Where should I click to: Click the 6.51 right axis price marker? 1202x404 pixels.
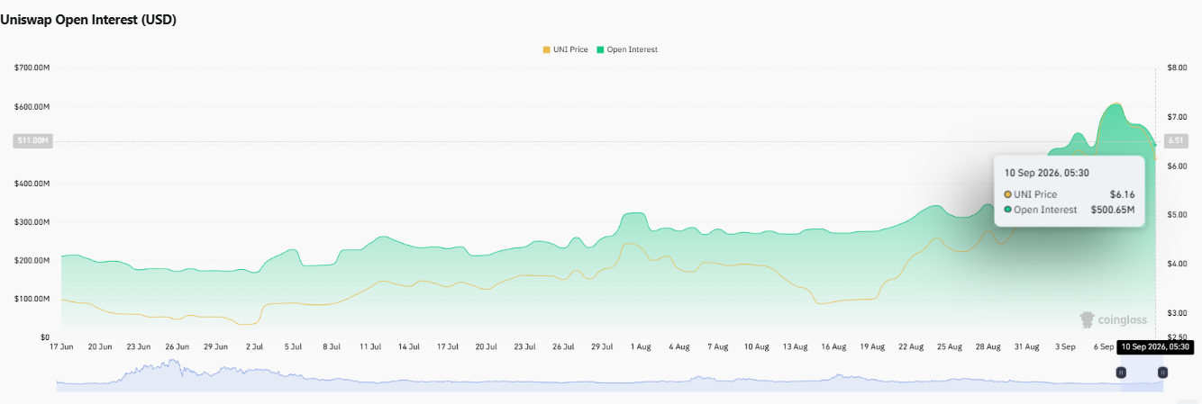1175,141
